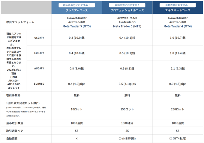This screenshot has height=143, width=204.
Task: Select the 250ロット cell
Action: 178,109
